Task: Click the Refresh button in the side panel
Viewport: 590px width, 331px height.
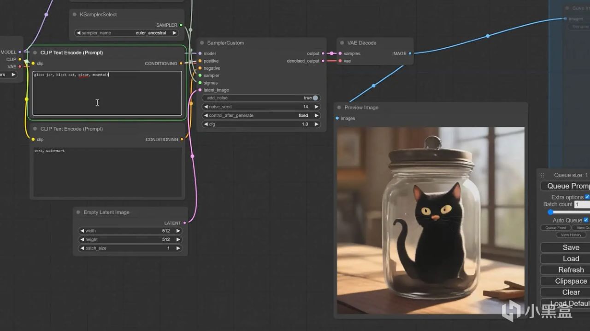Action: point(570,270)
